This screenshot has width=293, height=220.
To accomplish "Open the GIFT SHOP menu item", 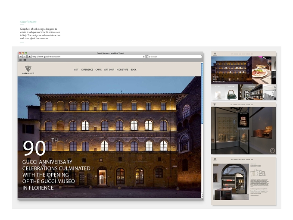I will click(x=109, y=69).
